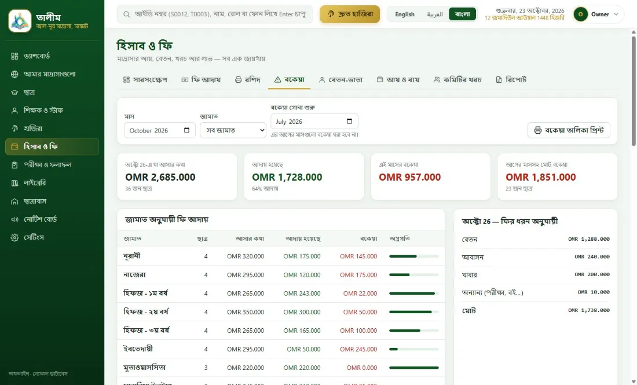637x385 pixels.
Task: Click the মাস October 2026 field
Action: 160,130
